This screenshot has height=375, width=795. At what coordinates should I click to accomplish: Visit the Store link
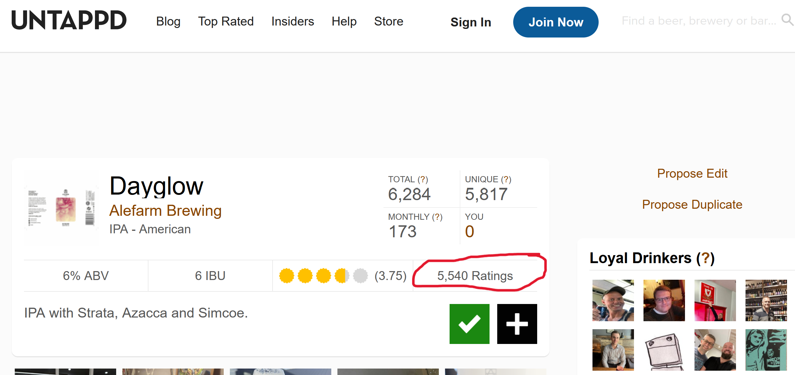(x=388, y=21)
